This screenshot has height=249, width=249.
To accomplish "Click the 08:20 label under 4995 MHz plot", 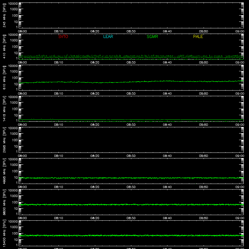I will tap(95, 187).
